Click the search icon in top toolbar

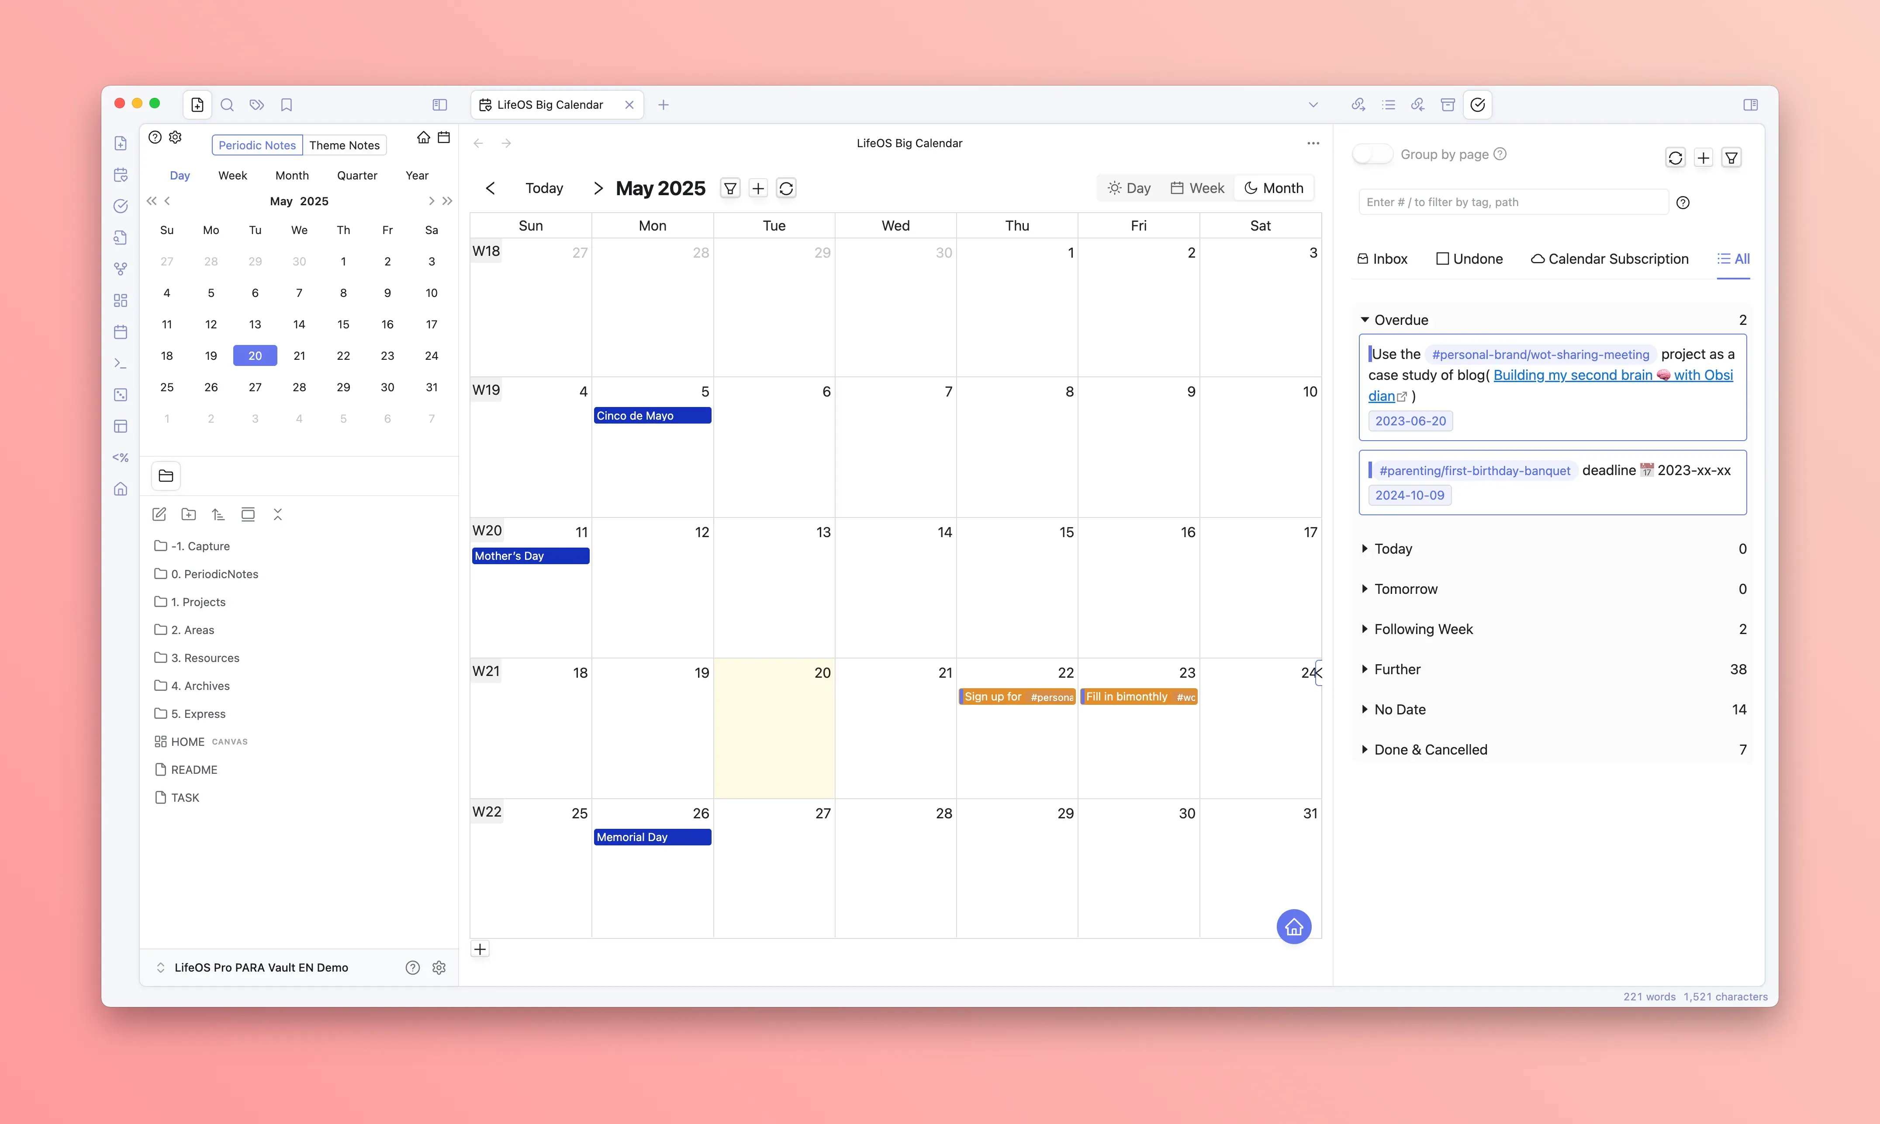[x=227, y=105]
